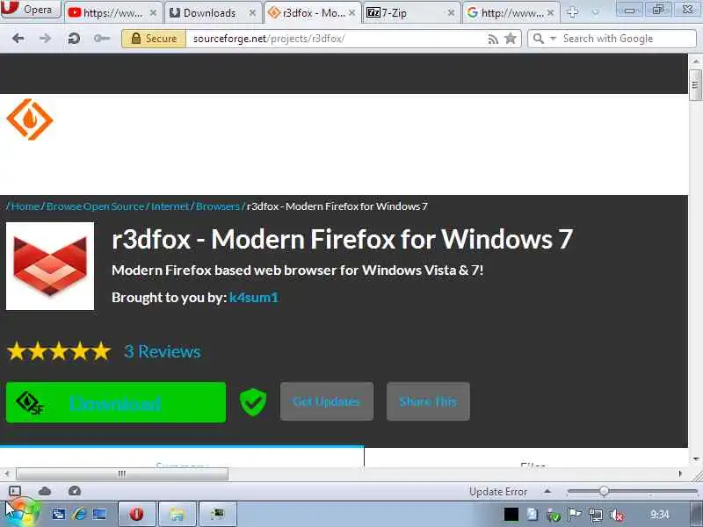The image size is (703, 527).
Task: Click the vertical scrollbar thumb
Action: (x=695, y=84)
